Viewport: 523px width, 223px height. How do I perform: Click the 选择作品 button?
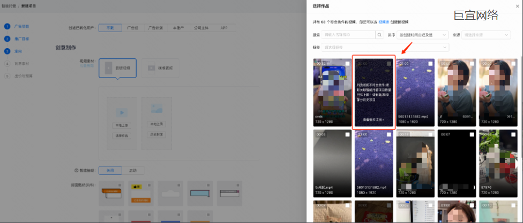tap(122, 136)
